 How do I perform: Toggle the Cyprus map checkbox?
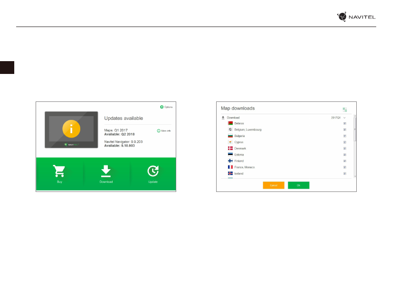(345, 142)
